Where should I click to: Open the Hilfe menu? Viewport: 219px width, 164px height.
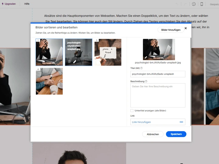point(27,4)
